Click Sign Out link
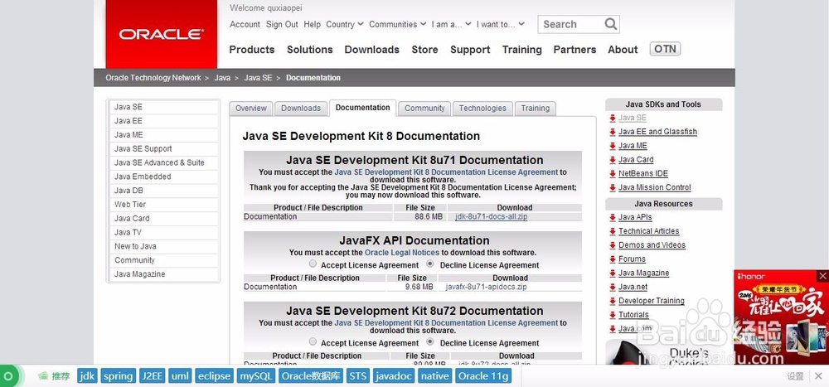 tap(282, 24)
